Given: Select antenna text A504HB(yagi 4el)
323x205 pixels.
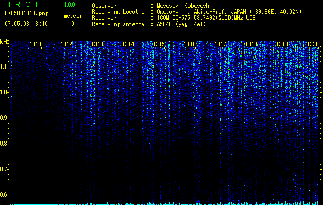Looking at the screenshot, I should click(x=181, y=24).
